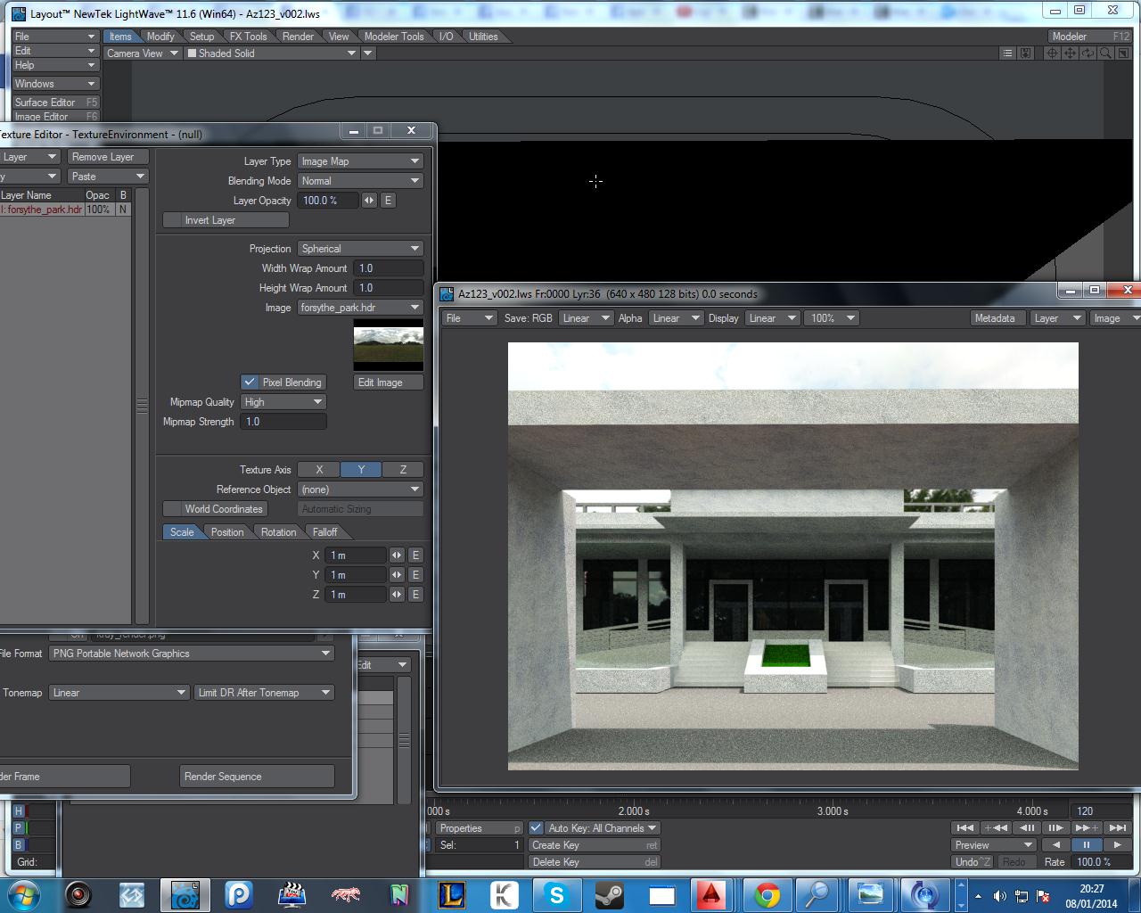This screenshot has height=913, width=1141.
Task: Open the envelope for Layer Opacity
Action: point(388,201)
